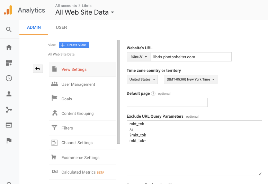Screen dimensions: 268x184
Task: Open the New York Time zone dropdown
Action: pyautogui.click(x=190, y=80)
